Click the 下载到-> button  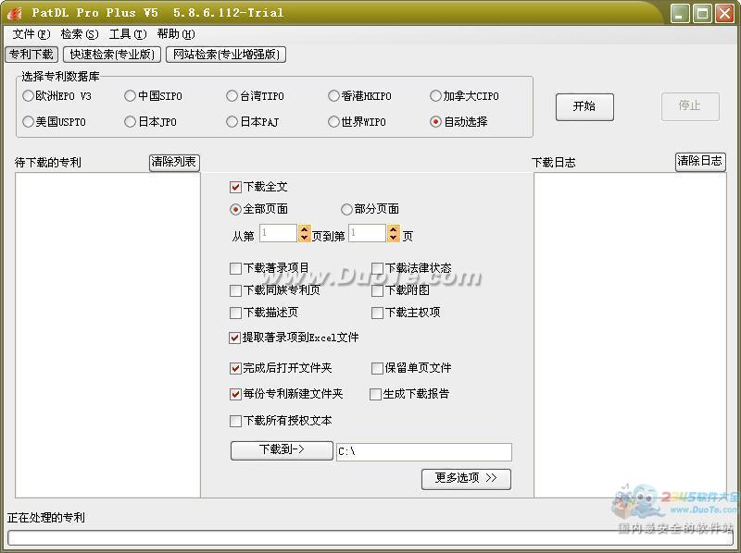(282, 450)
